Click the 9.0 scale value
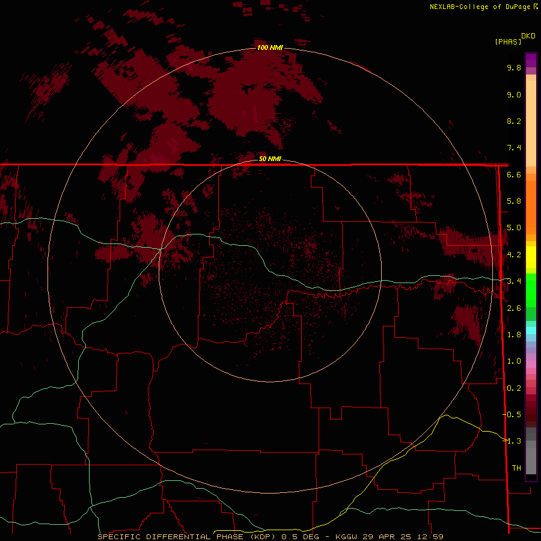The image size is (541, 541). (514, 94)
